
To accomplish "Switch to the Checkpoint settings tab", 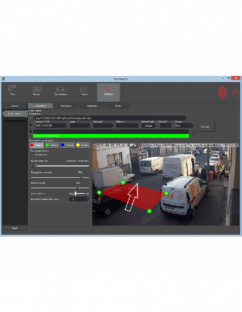I will pyautogui.click(x=66, y=106).
